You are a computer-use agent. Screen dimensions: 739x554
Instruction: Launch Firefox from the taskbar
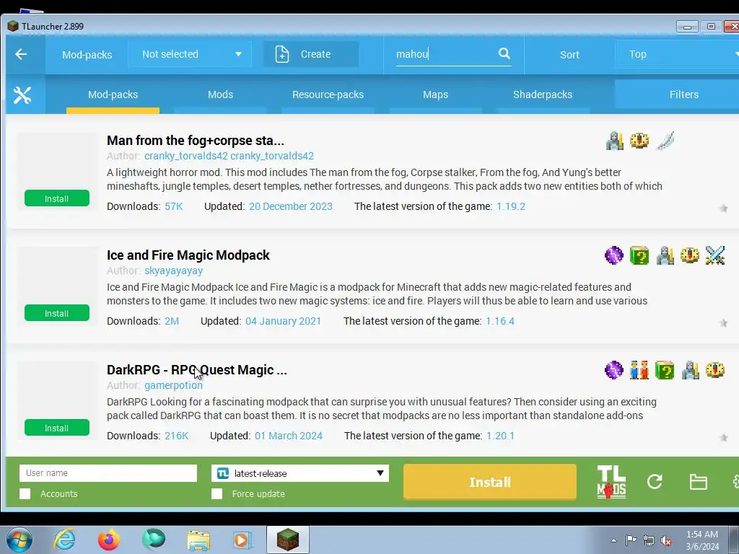click(x=109, y=540)
